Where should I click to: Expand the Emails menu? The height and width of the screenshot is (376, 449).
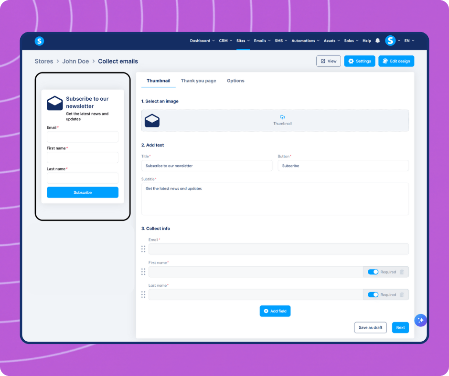click(262, 41)
